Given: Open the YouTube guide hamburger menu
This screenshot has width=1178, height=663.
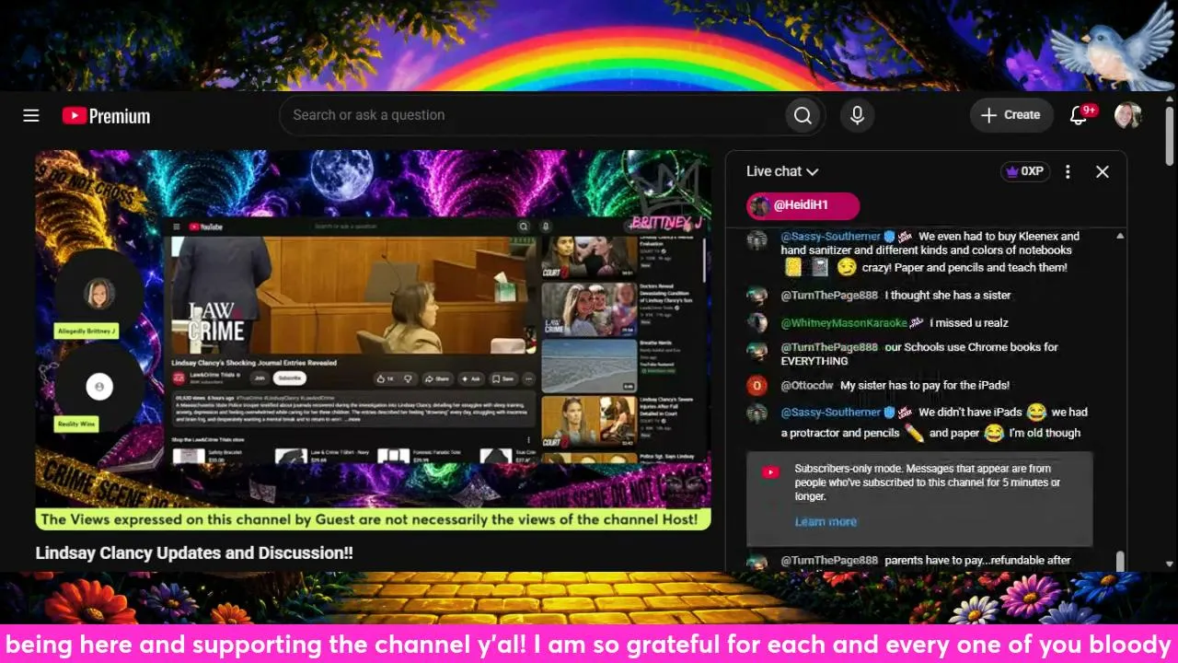Looking at the screenshot, I should click(31, 115).
